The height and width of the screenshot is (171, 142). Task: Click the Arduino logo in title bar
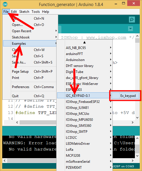pos(5,5)
